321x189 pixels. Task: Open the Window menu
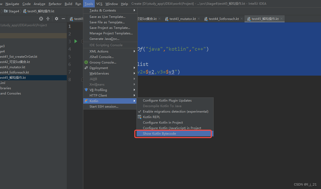click(112, 4)
